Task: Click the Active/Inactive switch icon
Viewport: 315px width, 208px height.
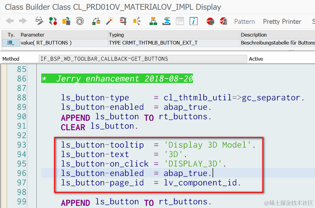Action: [x=53, y=21]
